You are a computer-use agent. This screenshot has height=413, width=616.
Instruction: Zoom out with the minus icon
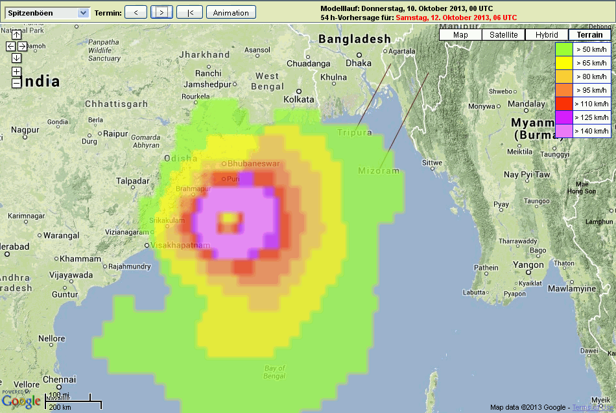click(16, 83)
